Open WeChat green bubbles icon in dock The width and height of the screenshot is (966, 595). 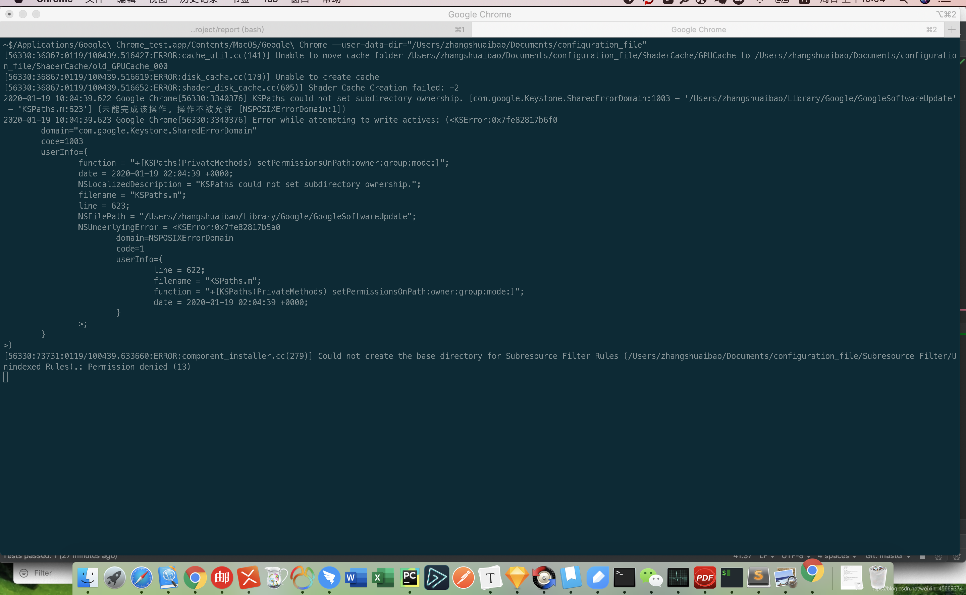pyautogui.click(x=651, y=578)
